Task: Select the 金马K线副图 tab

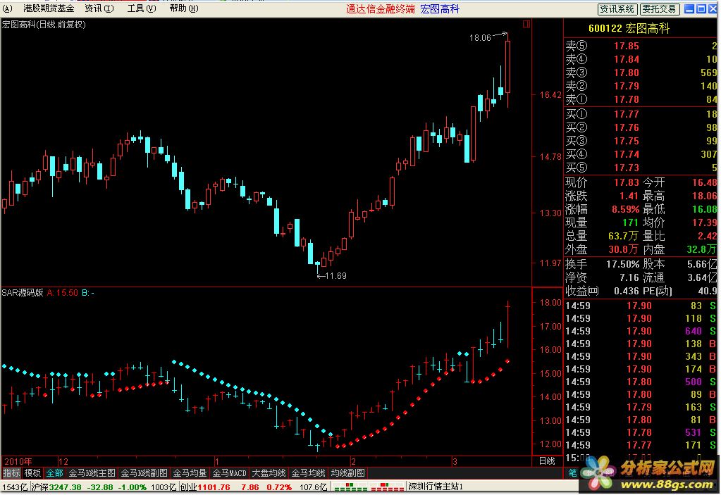Action: (x=144, y=473)
